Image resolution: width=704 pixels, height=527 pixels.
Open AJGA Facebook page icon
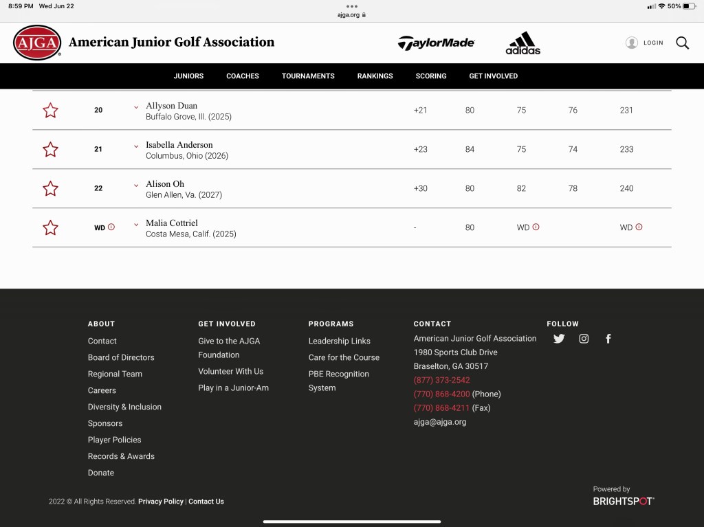[608, 339]
